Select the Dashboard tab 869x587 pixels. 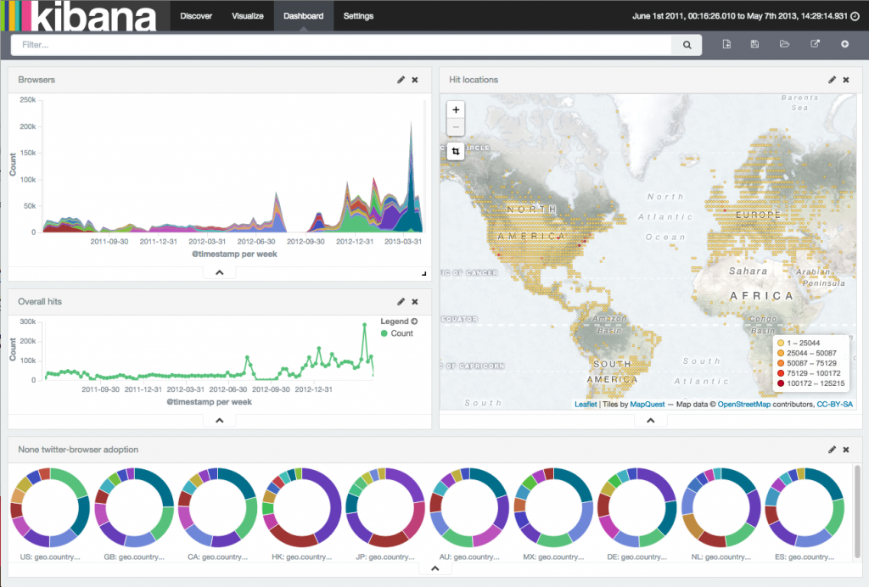303,15
